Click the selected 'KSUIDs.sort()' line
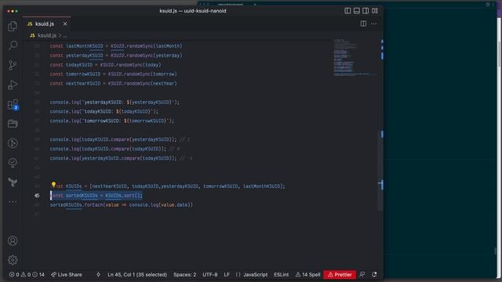This screenshot has height=282, width=502. (x=96, y=196)
